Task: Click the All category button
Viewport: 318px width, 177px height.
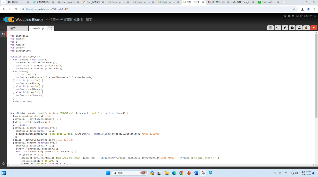Action: [3, 34]
